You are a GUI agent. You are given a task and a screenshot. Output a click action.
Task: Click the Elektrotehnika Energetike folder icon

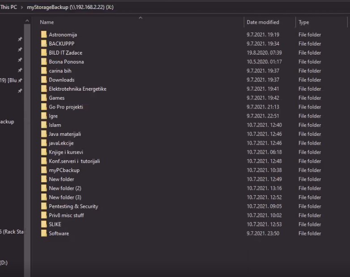(x=44, y=89)
